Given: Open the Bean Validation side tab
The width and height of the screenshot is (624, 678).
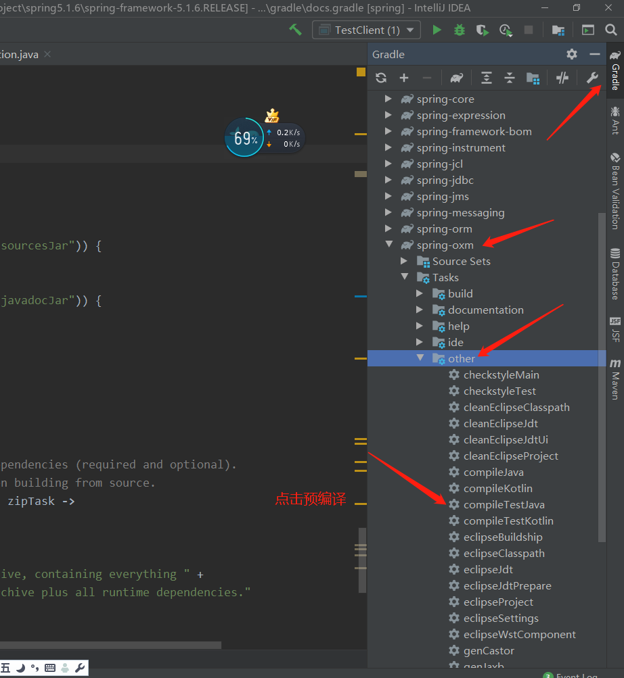Looking at the screenshot, I should 615,191.
